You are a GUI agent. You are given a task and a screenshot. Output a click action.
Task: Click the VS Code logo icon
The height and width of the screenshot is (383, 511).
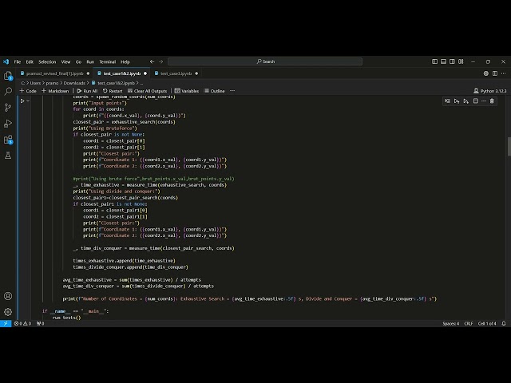point(6,61)
